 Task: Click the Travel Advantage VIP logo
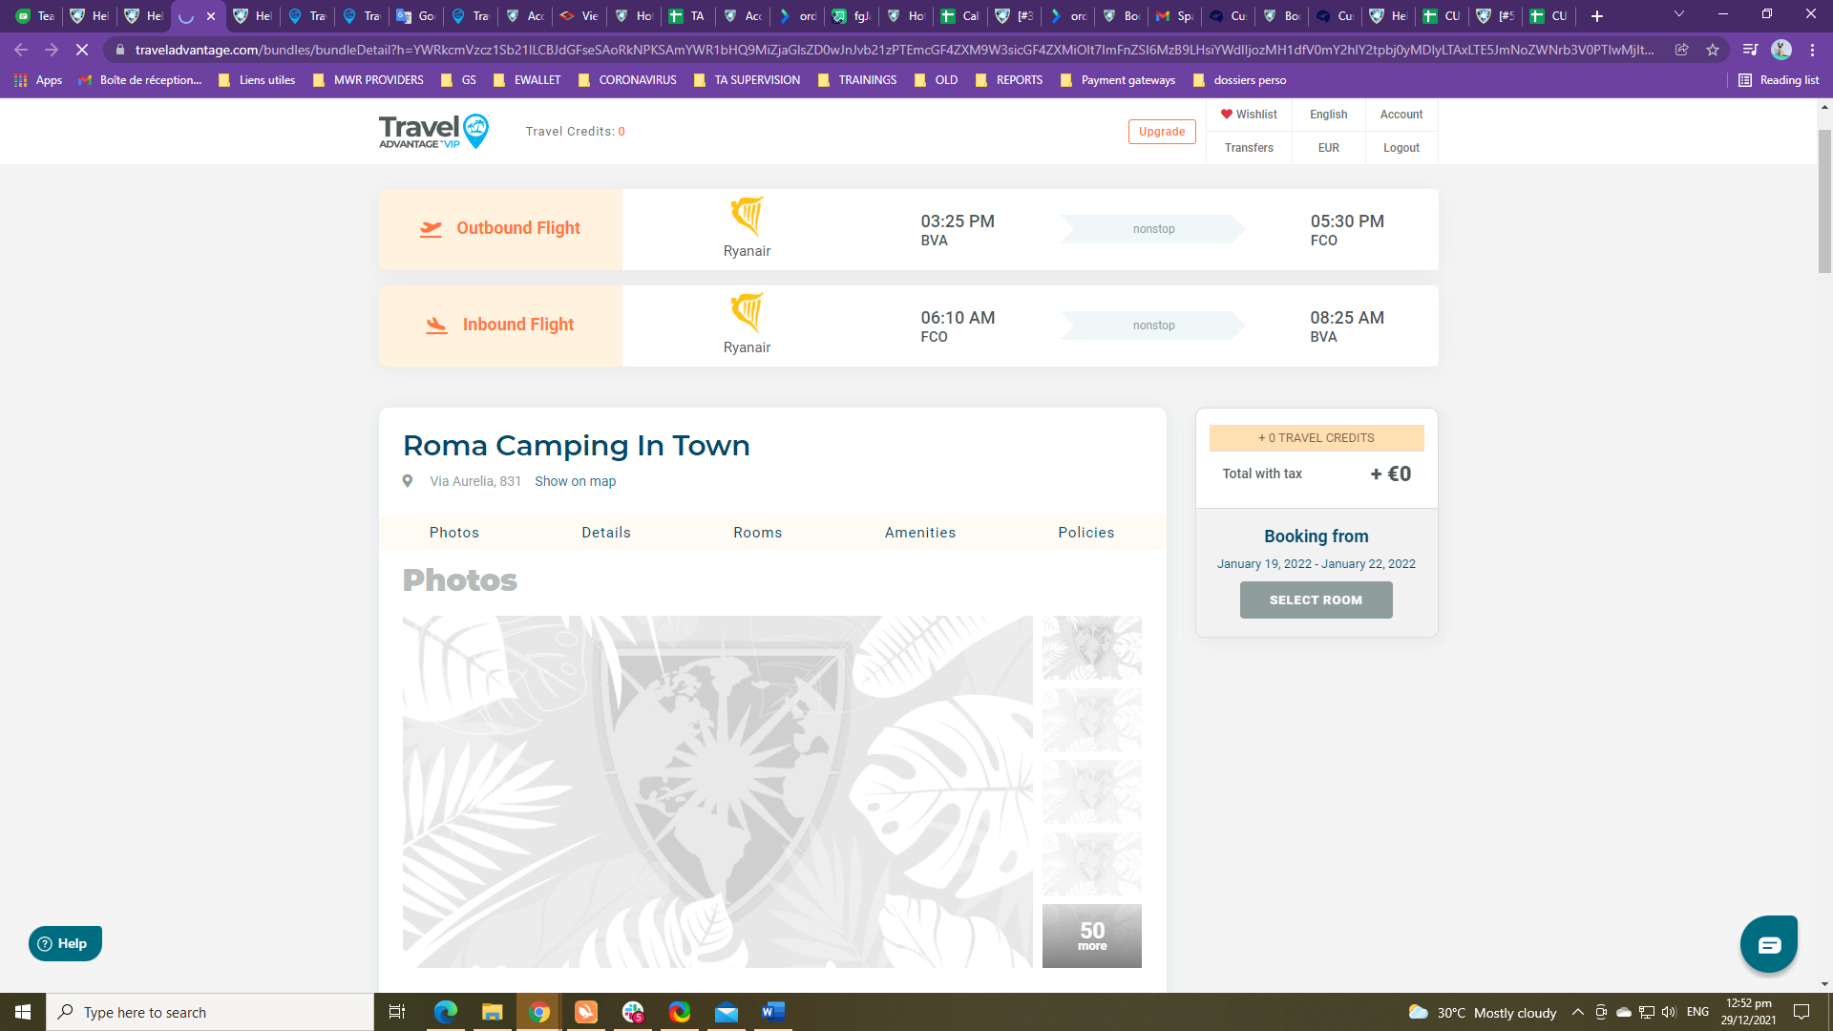click(433, 132)
